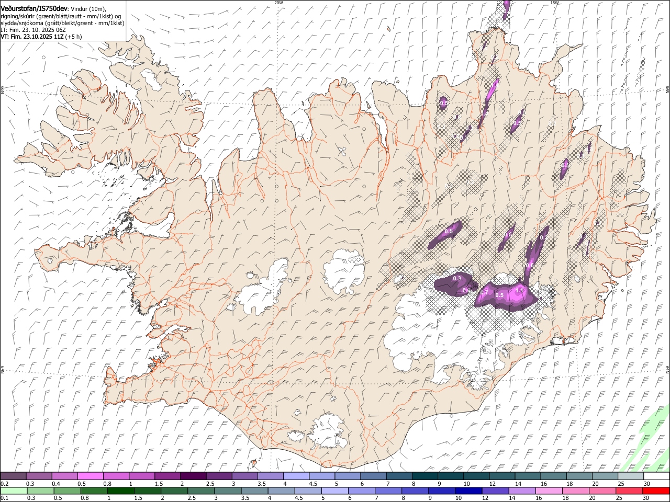The height and width of the screenshot is (502, 670).
Task: Click the lilac 14 rain legend swatch
Action: click(521, 490)
